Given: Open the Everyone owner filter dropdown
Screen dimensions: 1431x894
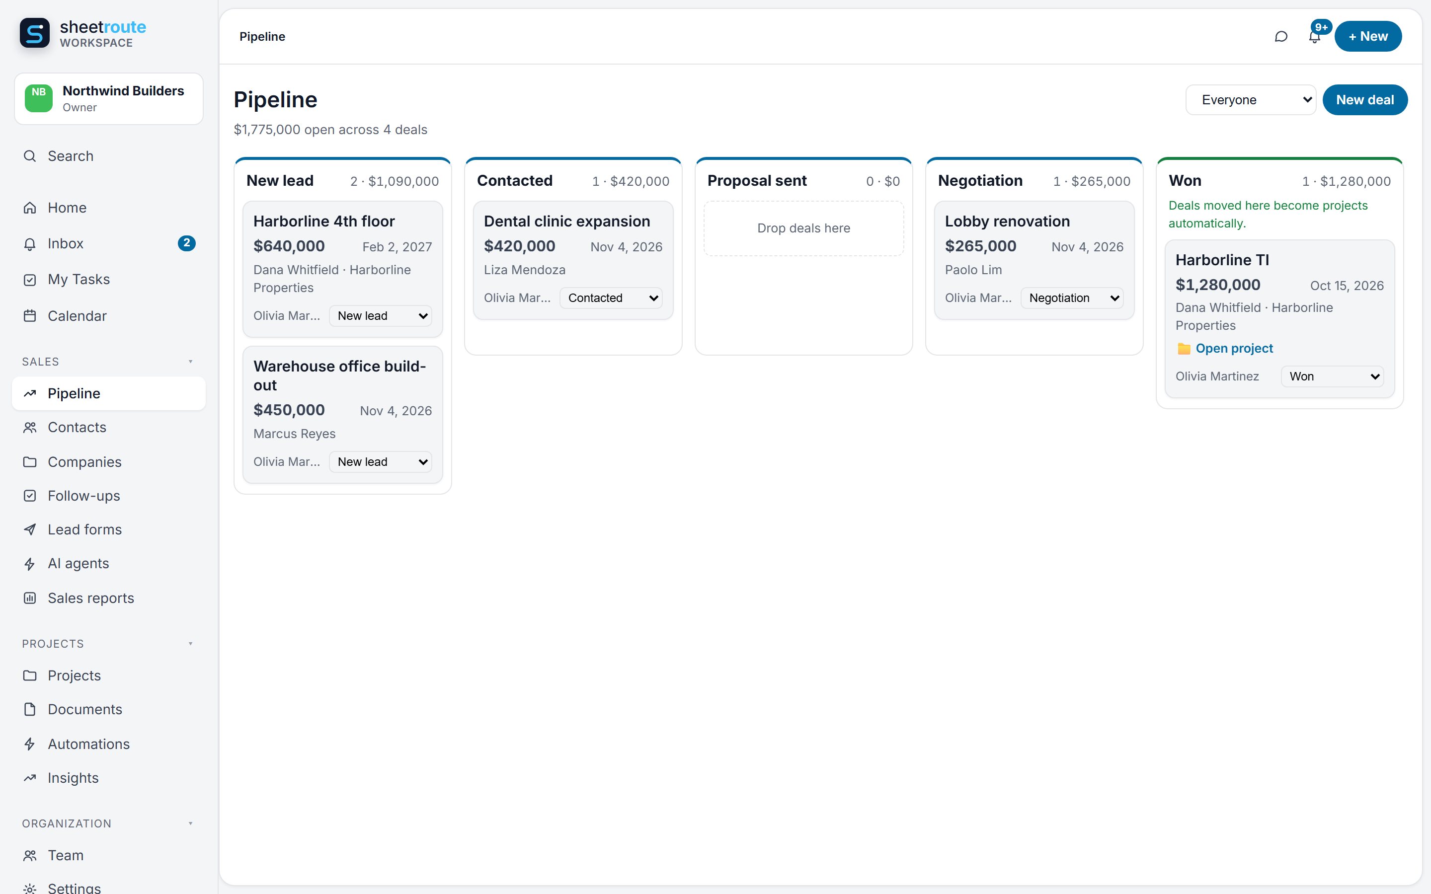Looking at the screenshot, I should click(x=1251, y=100).
